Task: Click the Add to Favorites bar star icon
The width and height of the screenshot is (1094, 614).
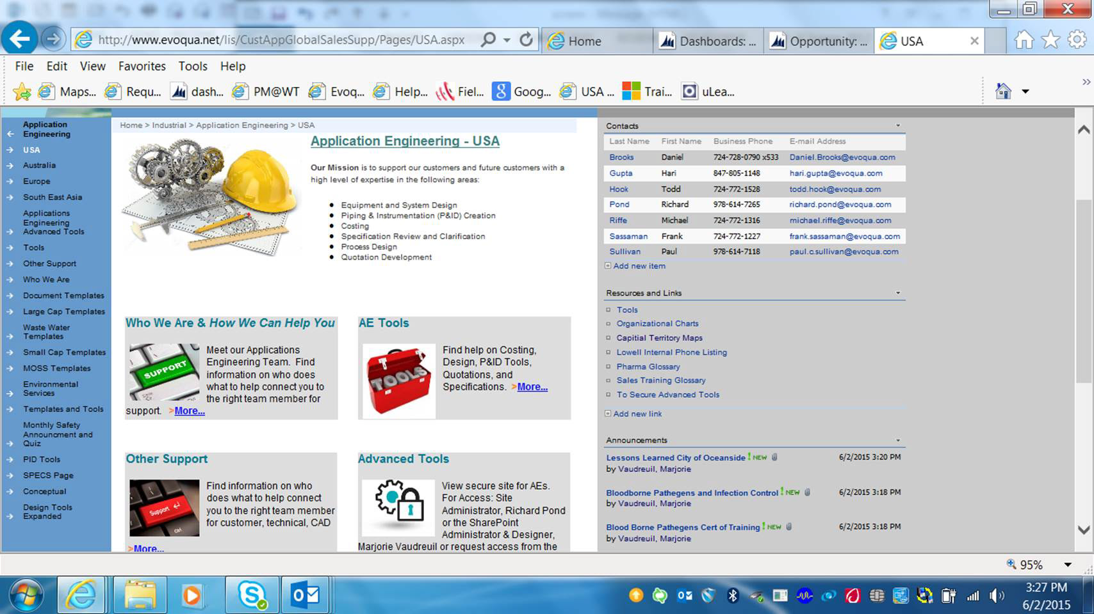Action: 22,92
